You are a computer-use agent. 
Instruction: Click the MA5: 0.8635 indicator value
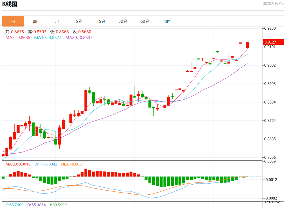tap(18, 37)
